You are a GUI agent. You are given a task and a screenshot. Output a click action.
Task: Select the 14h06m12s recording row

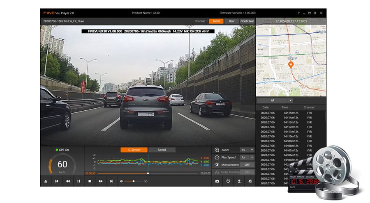(x=291, y=155)
